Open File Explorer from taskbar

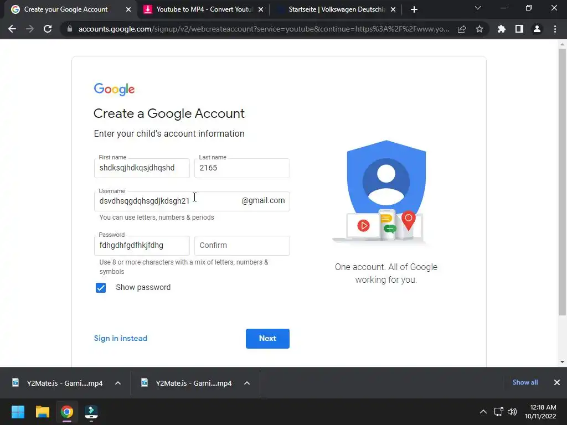(42, 412)
